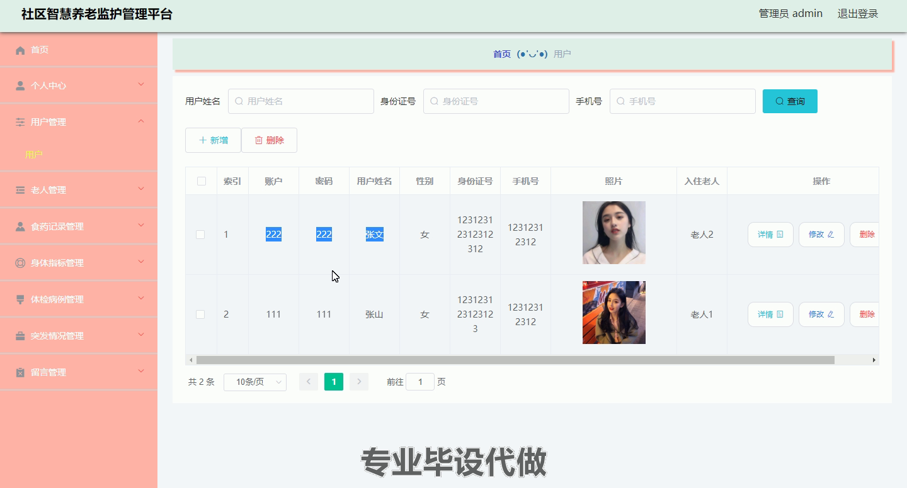
Task: Click the person icon beside 个人中心
Action: [20, 86]
